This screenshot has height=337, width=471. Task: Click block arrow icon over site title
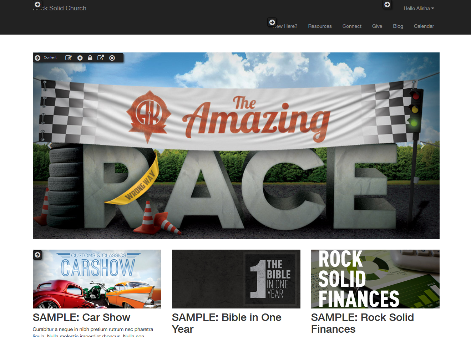(37, 5)
